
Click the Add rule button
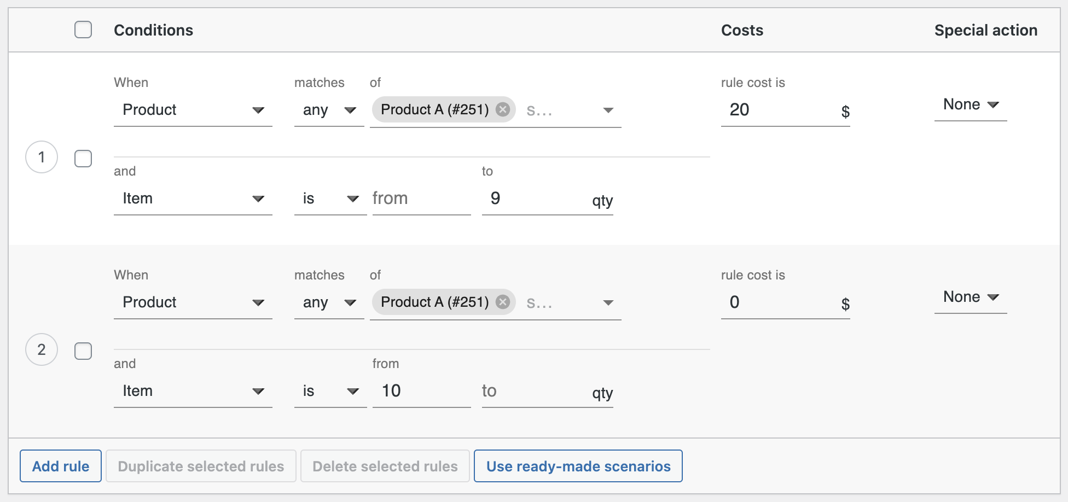coord(60,466)
